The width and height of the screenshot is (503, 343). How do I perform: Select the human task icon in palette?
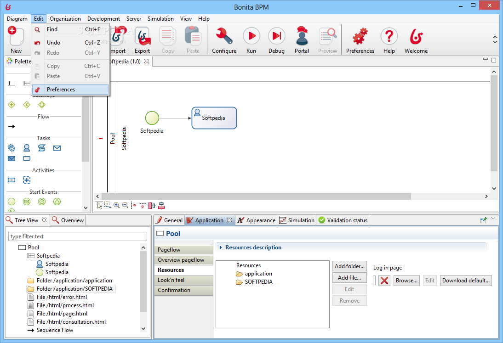(27, 148)
